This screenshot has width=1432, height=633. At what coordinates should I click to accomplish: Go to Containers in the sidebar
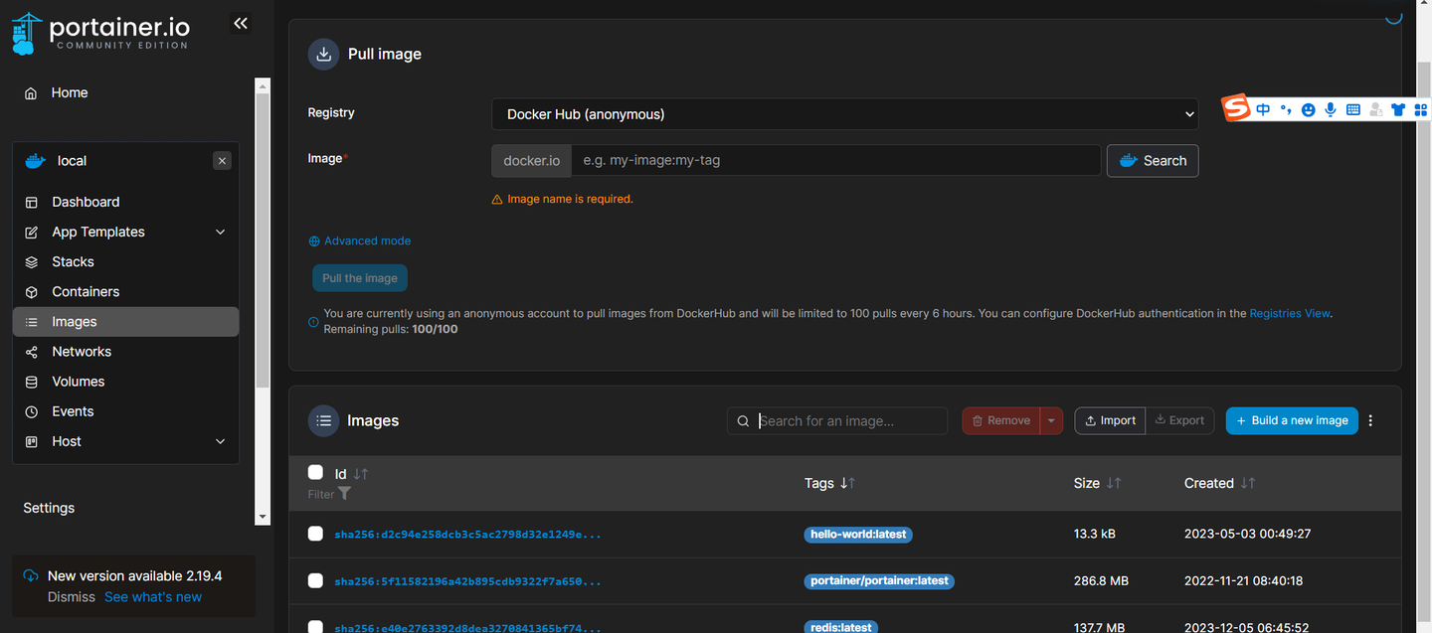[x=86, y=291]
